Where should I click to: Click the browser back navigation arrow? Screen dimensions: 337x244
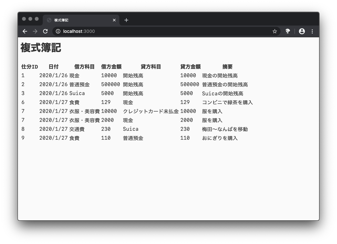click(25, 31)
